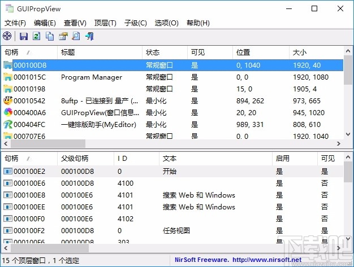The height and width of the screenshot is (267, 354).
Task: Click the control icon of child 000100E2
Action: (8, 172)
